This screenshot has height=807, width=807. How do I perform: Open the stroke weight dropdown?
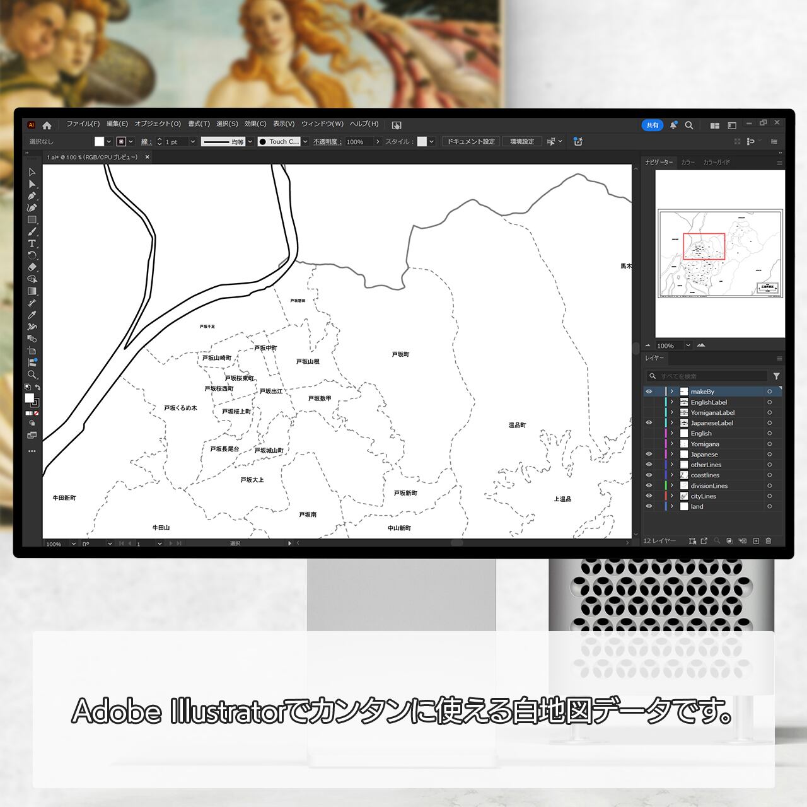(193, 142)
